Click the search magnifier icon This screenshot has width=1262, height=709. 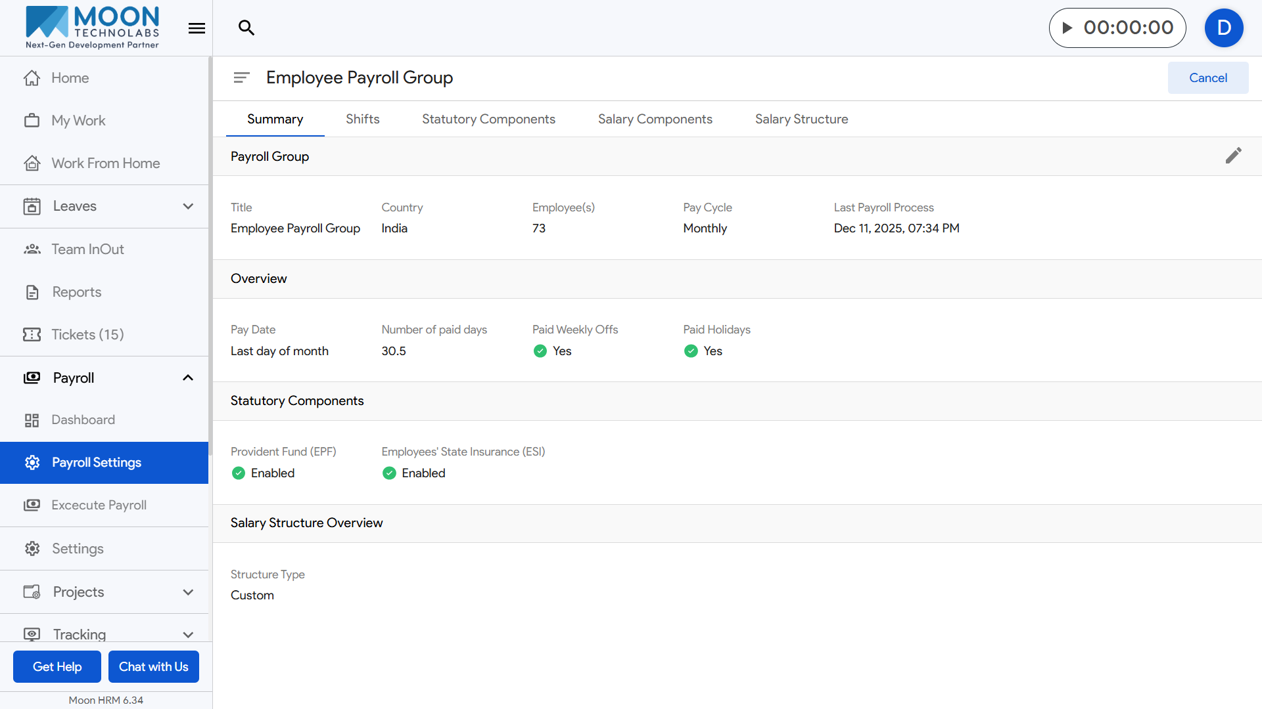(x=246, y=28)
